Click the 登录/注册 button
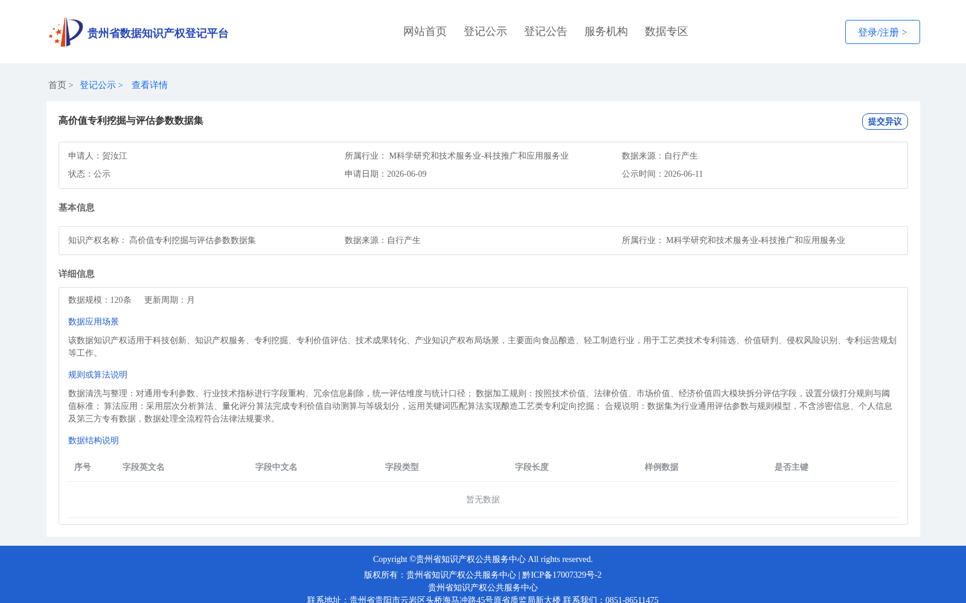Screen dimensions: 966x603 883,32
